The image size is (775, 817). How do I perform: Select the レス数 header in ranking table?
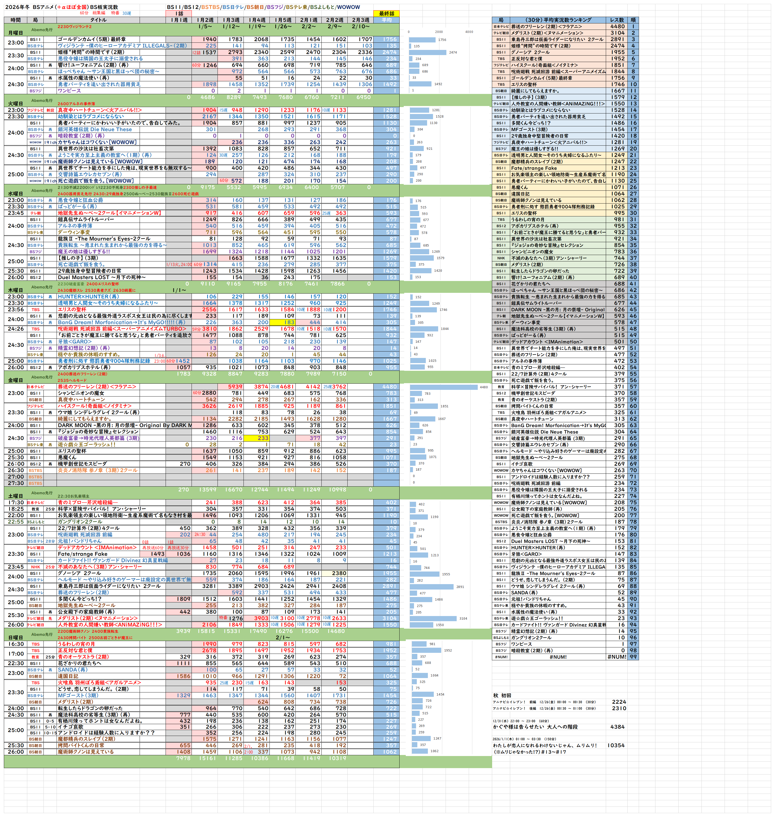click(617, 20)
